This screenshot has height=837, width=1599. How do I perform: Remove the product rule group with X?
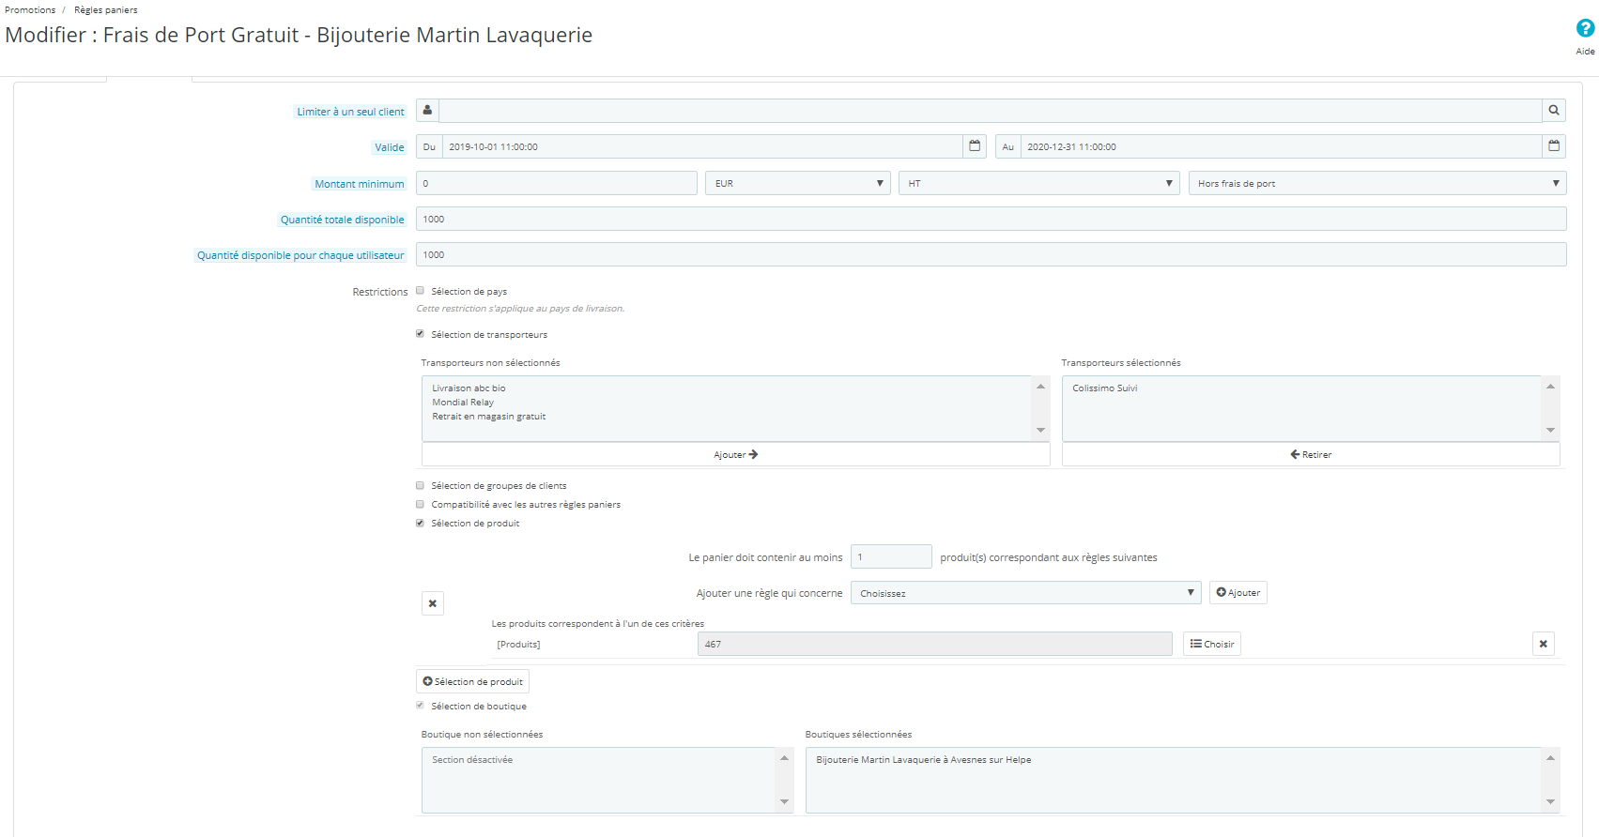click(432, 603)
